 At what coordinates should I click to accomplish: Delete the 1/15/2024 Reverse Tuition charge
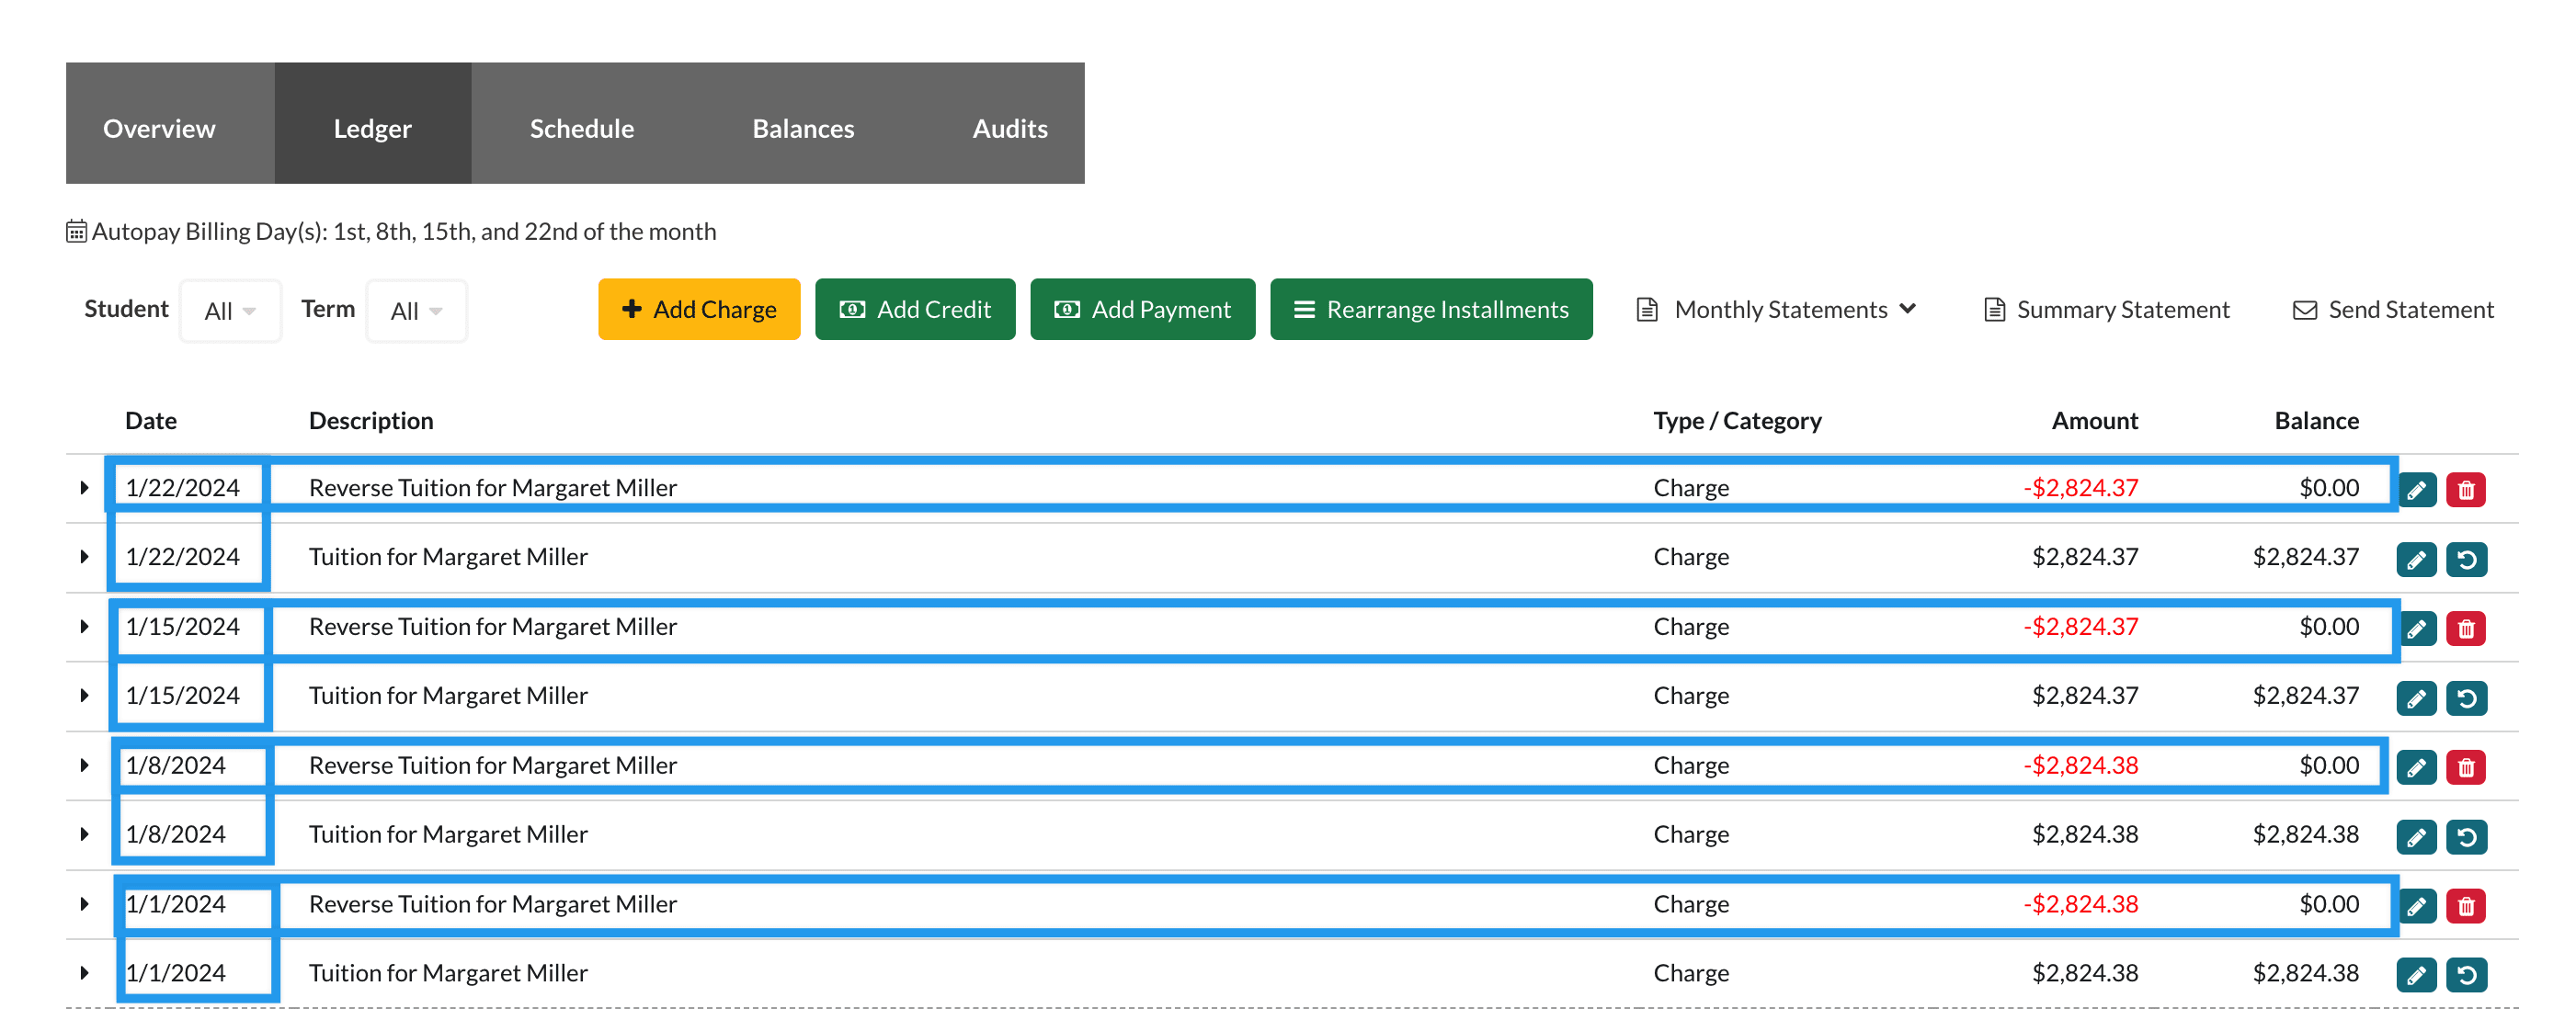(2465, 629)
